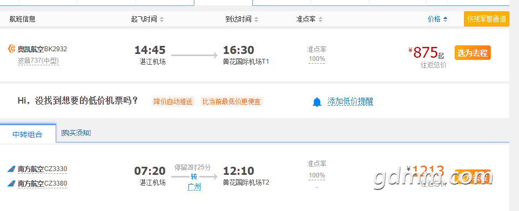Image resolution: width=519 pixels, height=211 pixels.
Task: Open the 购买须知 tab link
Action: 76,133
